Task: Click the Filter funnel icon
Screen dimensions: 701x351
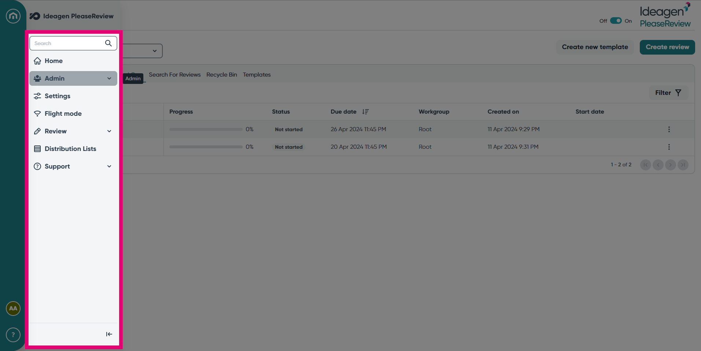Action: coord(678,93)
